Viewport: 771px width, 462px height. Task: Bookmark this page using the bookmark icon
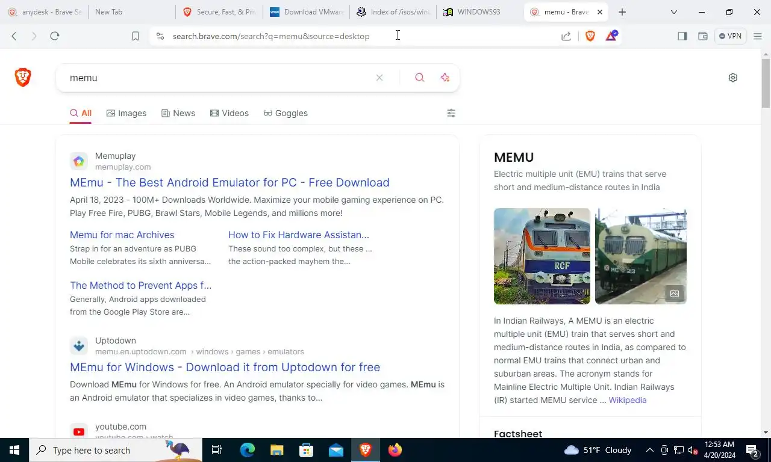coord(136,36)
